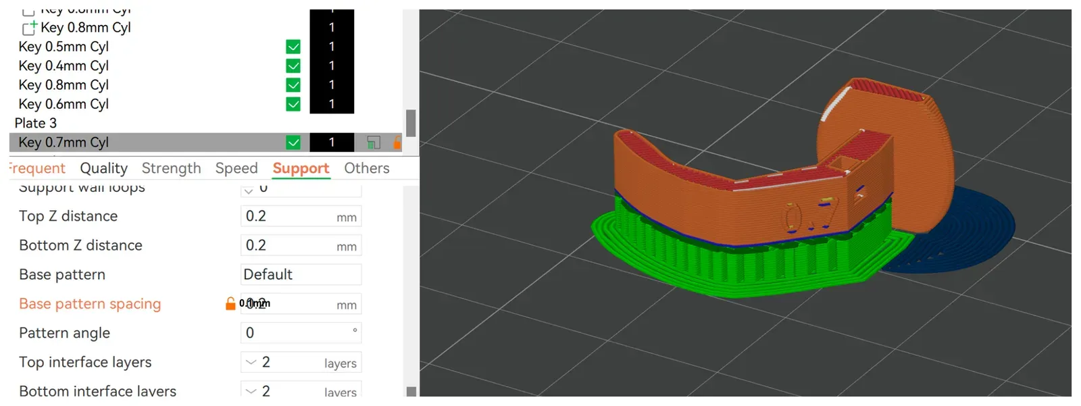
Task: Select the Plate 3 row
Action: coord(36,123)
